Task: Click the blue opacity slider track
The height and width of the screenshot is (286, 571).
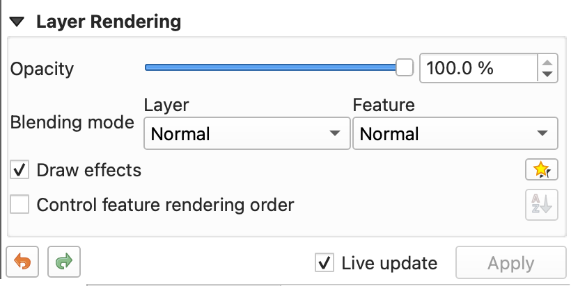Action: [270, 67]
